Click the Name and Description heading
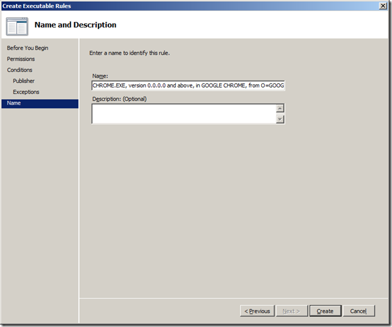Viewport: 392px width, 327px height. 75,25
